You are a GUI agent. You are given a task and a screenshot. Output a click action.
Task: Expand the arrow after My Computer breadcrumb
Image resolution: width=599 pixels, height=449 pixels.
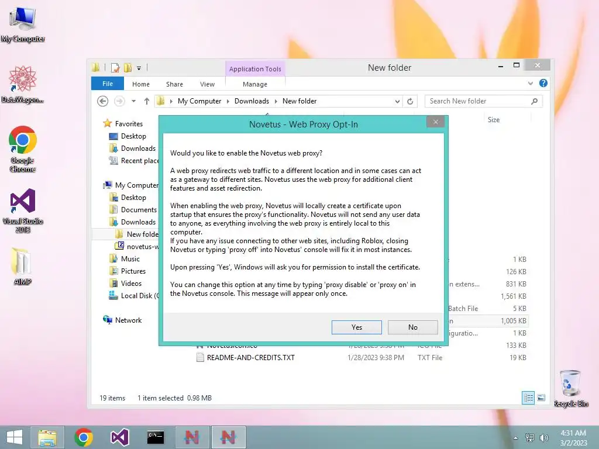pos(228,101)
